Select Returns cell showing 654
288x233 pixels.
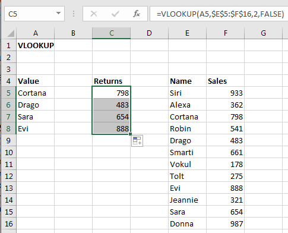[x=111, y=116]
